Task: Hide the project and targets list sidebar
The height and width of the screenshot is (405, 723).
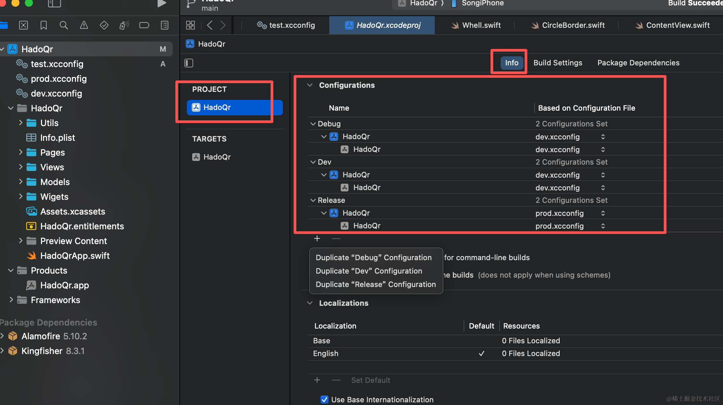Action: coord(189,63)
